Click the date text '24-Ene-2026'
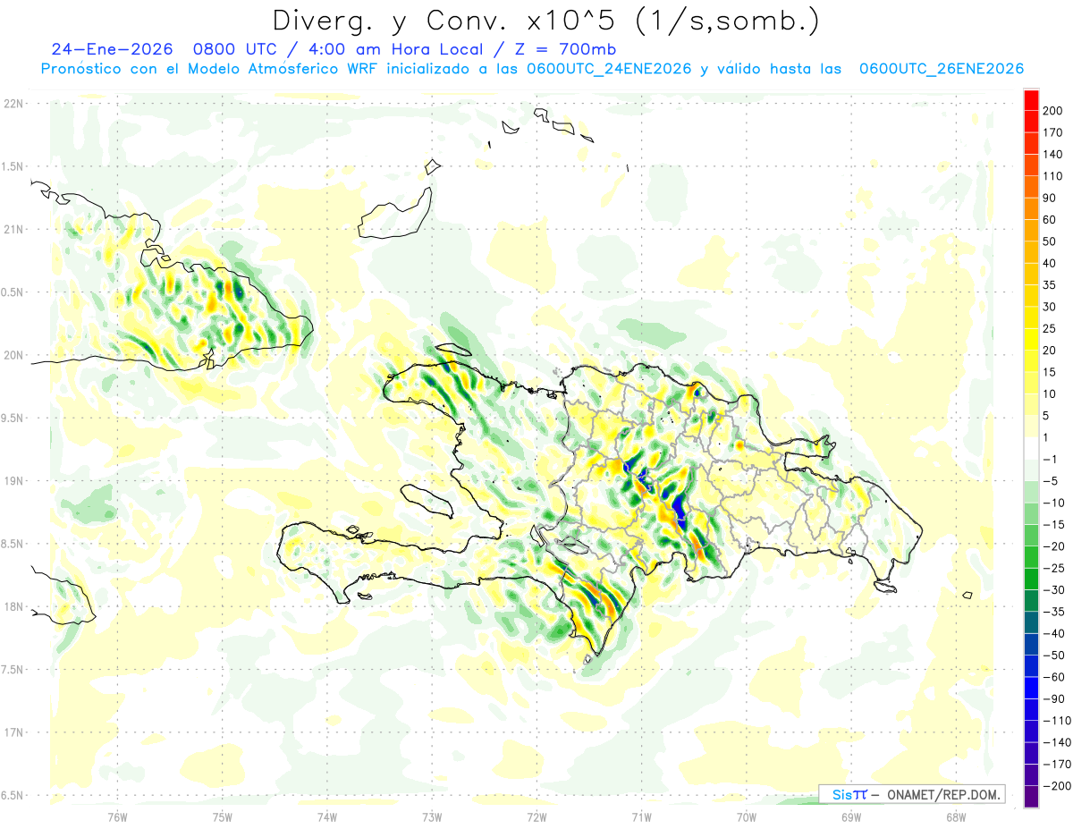The image size is (1073, 829). 112,49
